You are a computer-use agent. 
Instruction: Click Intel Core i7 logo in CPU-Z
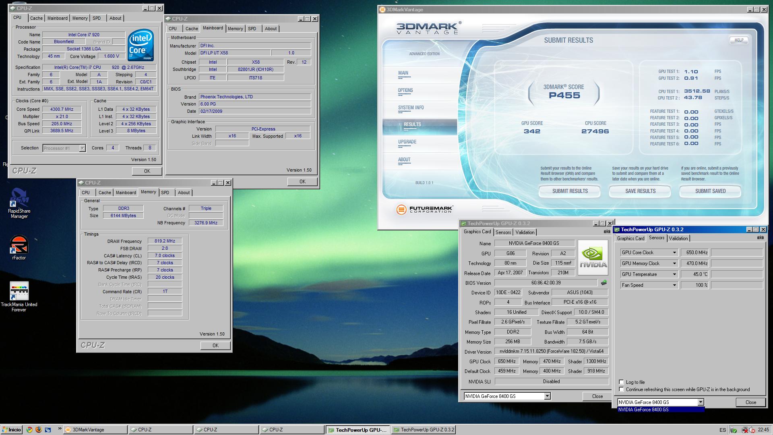click(x=141, y=45)
